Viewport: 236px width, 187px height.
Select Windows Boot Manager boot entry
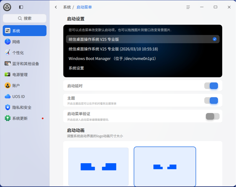coord(143,59)
